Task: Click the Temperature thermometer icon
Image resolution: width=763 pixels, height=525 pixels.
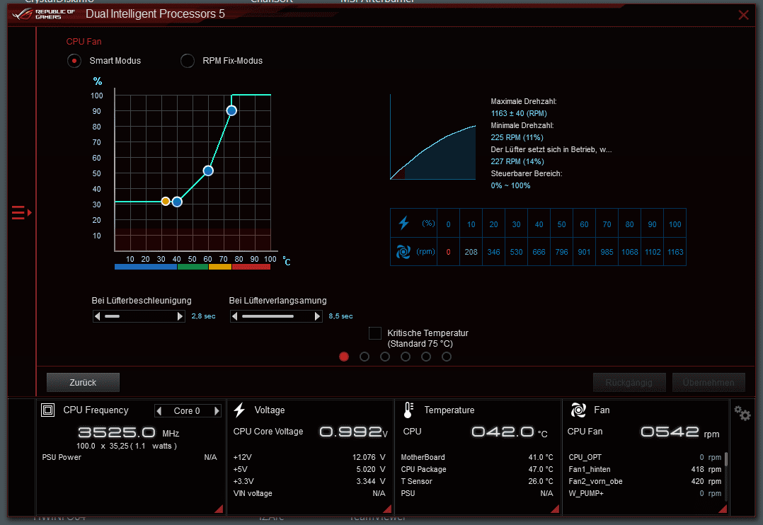Action: (409, 410)
